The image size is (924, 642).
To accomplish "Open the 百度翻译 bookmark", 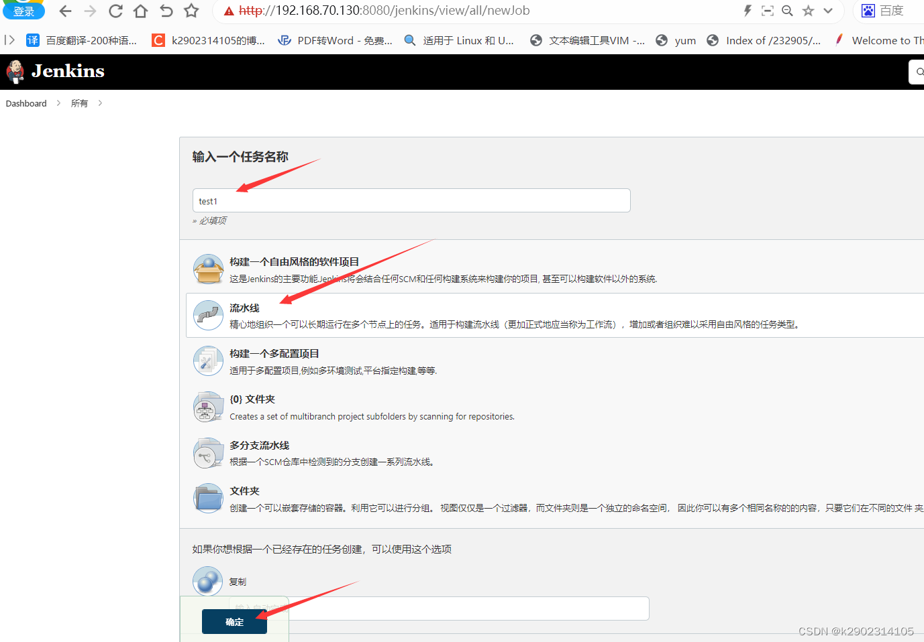I will point(82,40).
